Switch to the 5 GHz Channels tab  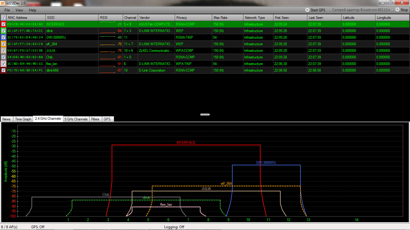click(x=76, y=119)
